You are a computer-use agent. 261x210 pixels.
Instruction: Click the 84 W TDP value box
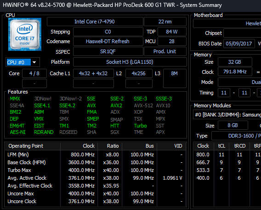(172, 32)
